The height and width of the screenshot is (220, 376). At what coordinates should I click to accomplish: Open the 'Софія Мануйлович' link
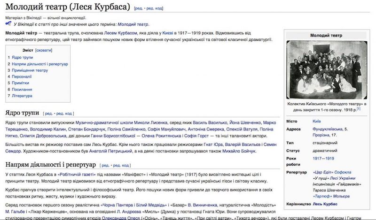(x=166, y=129)
